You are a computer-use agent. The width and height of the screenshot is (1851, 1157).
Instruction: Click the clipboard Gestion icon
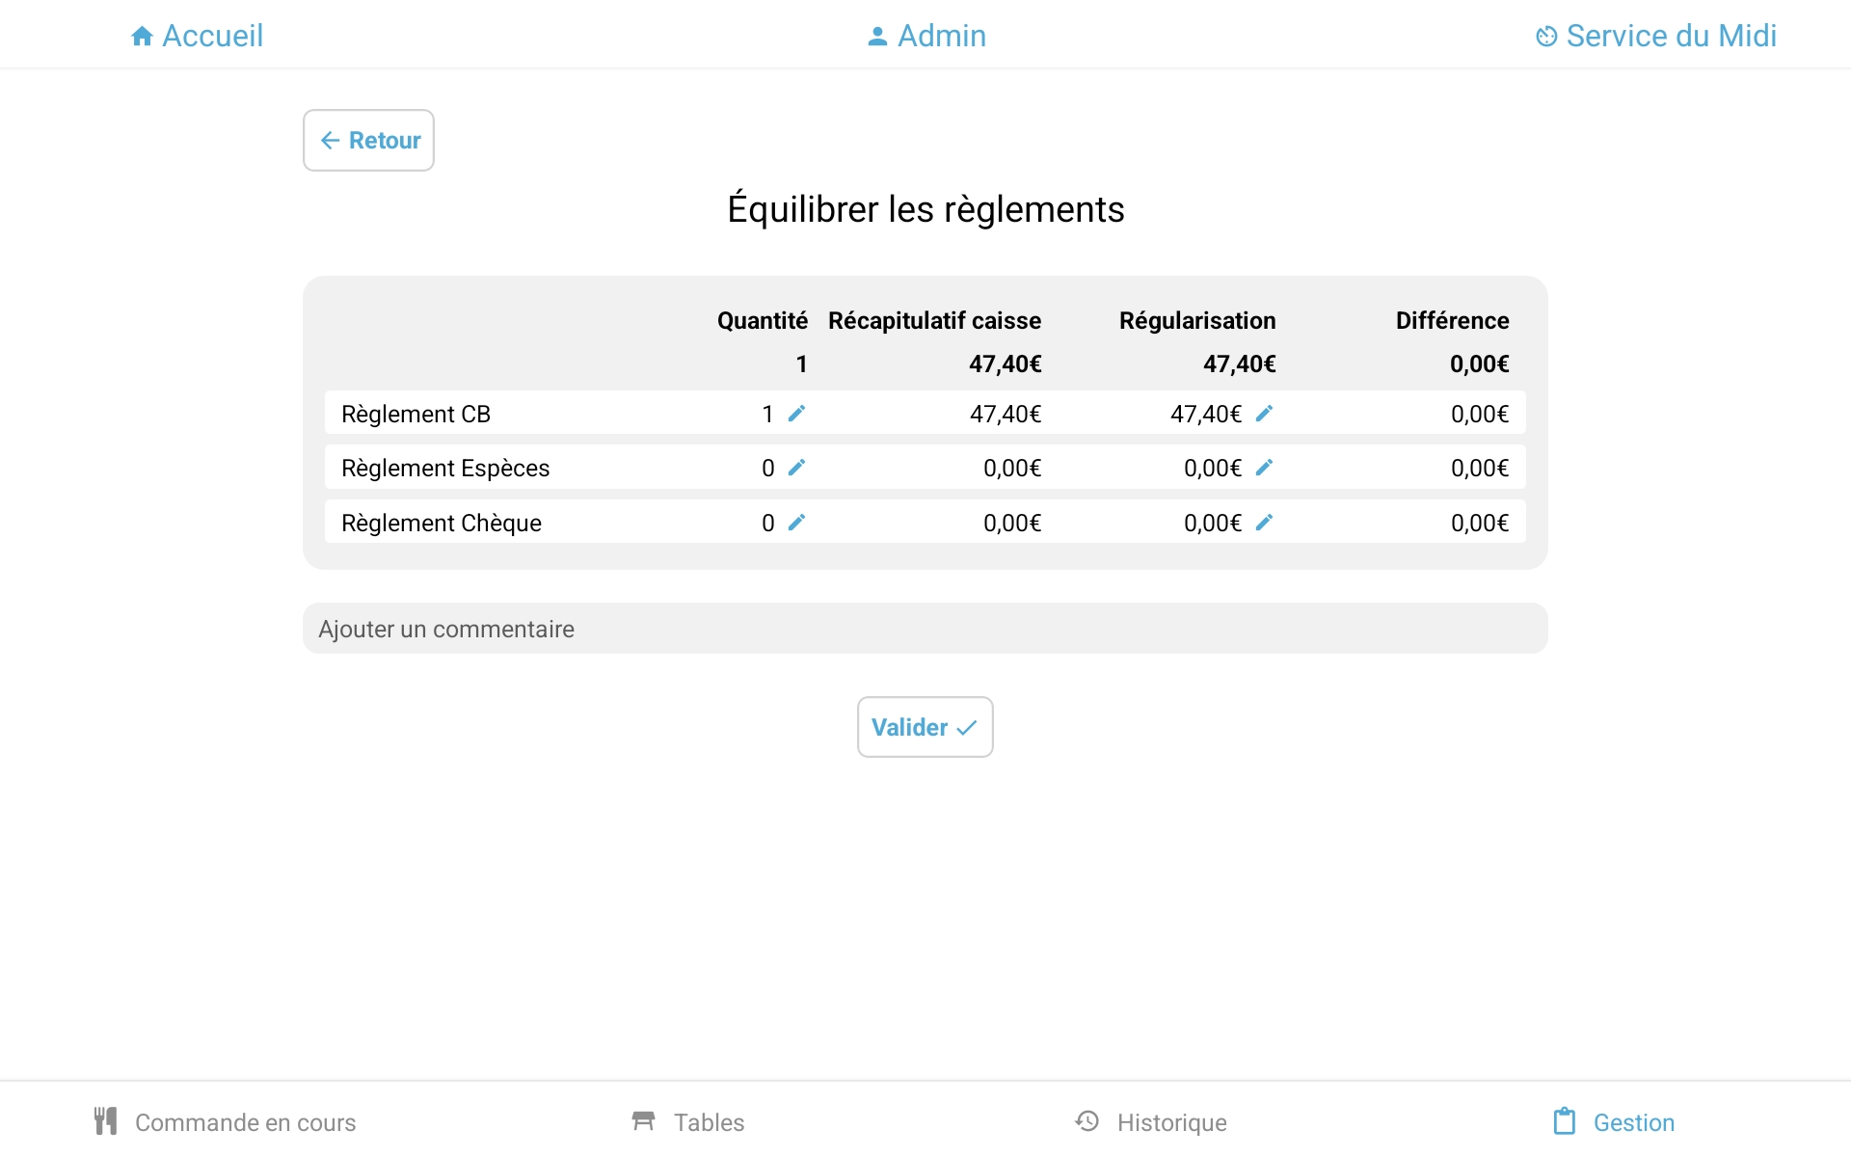[x=1565, y=1121]
